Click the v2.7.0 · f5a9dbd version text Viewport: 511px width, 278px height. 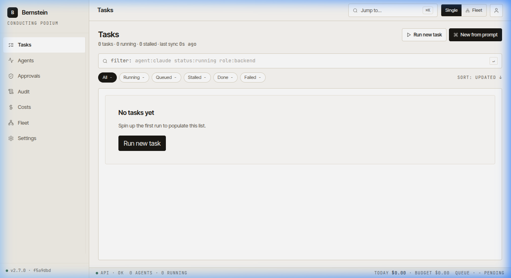tap(31, 270)
